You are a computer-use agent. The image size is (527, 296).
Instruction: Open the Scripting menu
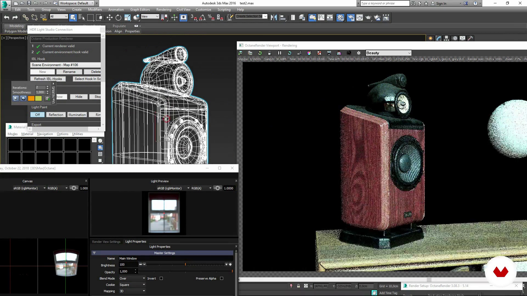pos(224,10)
